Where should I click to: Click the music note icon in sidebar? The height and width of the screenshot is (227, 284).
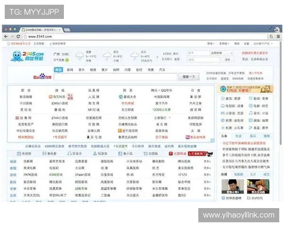pos(251,113)
